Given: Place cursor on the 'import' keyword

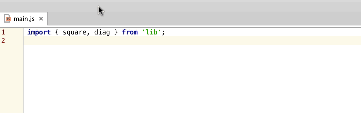Looking at the screenshot, I should [x=39, y=32].
